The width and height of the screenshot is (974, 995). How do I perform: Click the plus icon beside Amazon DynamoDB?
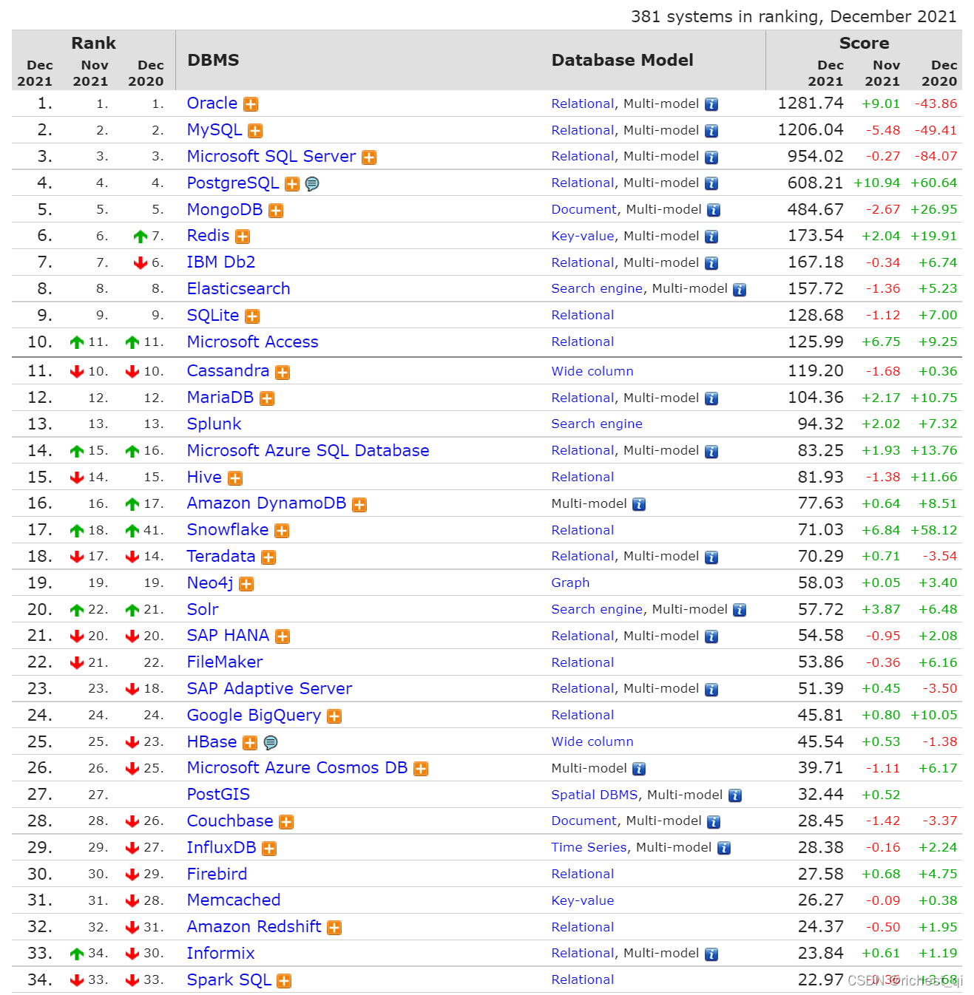pos(359,504)
